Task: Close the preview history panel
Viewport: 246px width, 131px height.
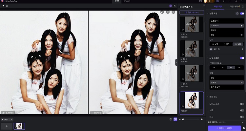Action: tap(204, 5)
